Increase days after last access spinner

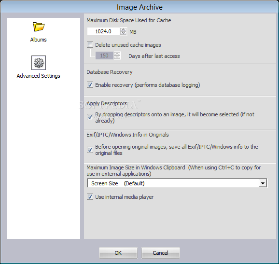tap(117, 54)
